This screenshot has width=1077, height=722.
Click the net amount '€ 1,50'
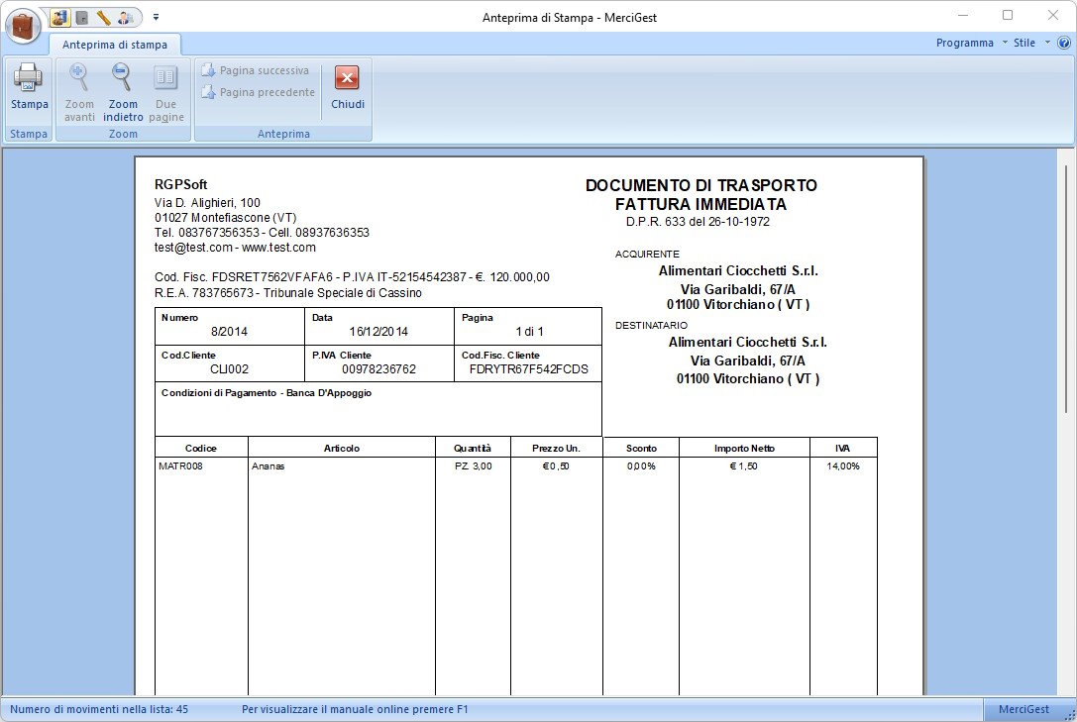pyautogui.click(x=744, y=466)
